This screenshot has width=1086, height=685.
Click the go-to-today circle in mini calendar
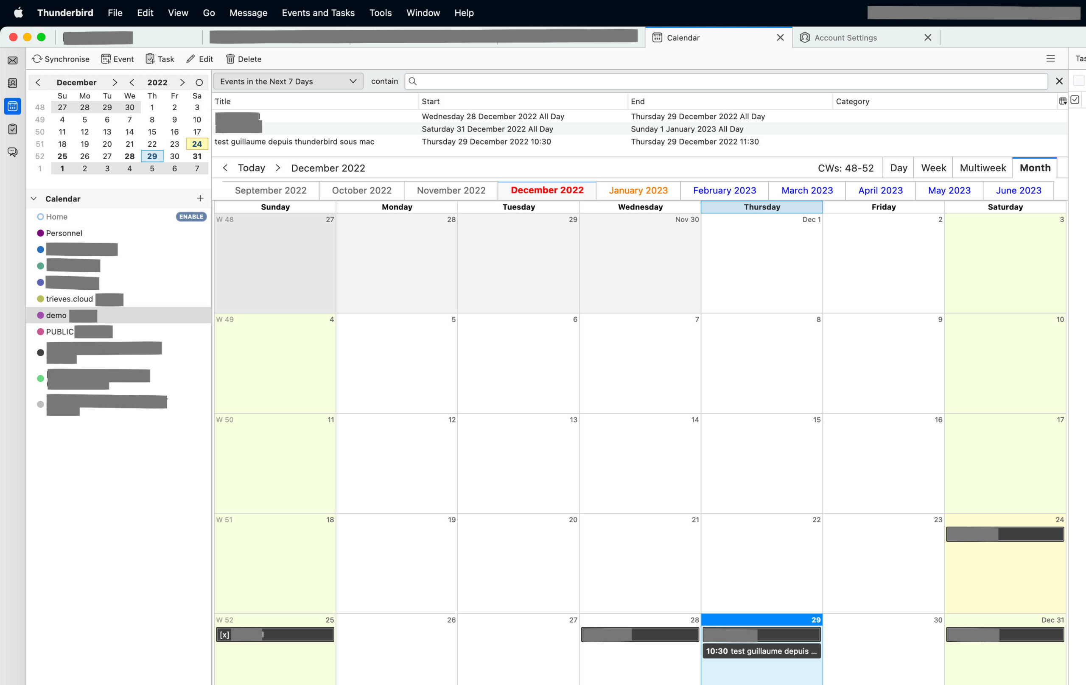click(199, 83)
